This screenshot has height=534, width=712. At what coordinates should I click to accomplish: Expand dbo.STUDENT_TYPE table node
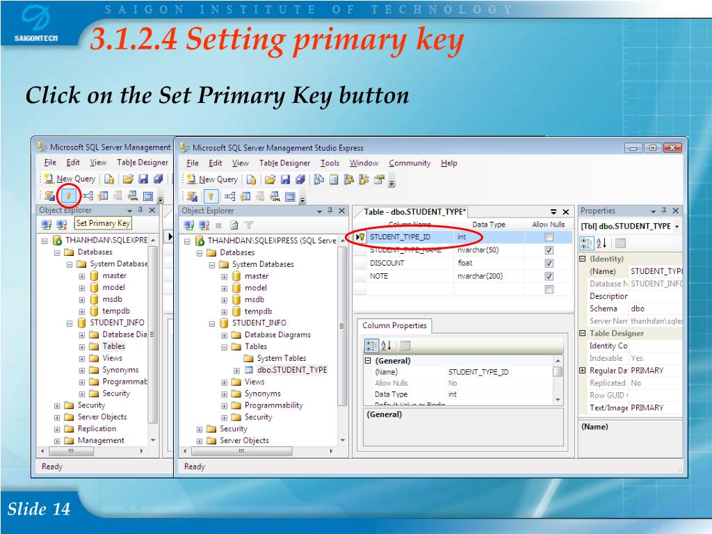click(236, 371)
